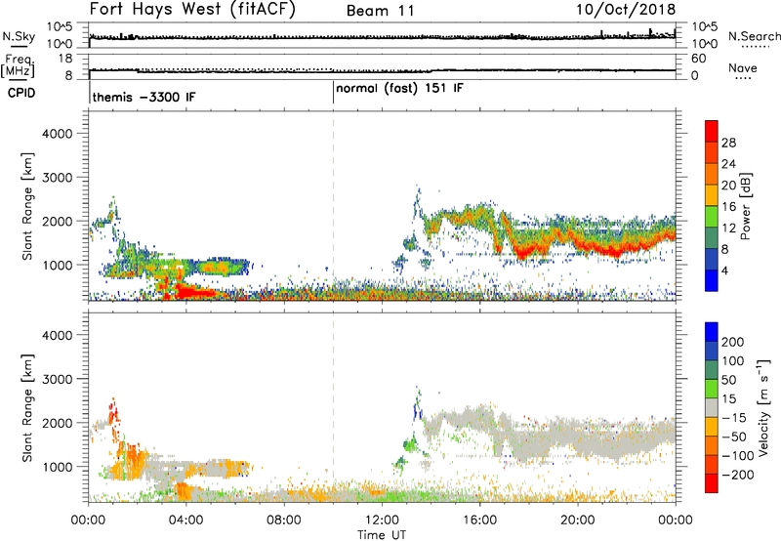Screen dimensions: 781x541
Task: Select the 12:00 time tick label
Action: click(x=382, y=520)
